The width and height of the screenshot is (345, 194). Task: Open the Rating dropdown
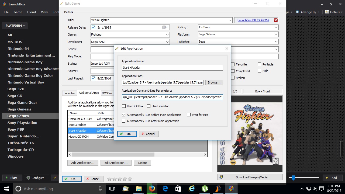276,27
